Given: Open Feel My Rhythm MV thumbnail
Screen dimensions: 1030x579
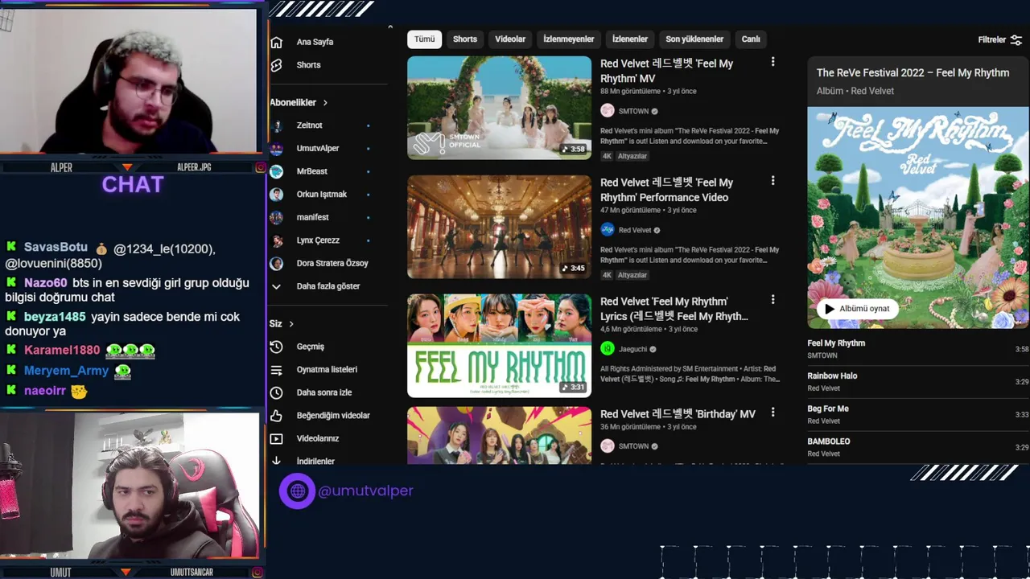Looking at the screenshot, I should click(499, 108).
